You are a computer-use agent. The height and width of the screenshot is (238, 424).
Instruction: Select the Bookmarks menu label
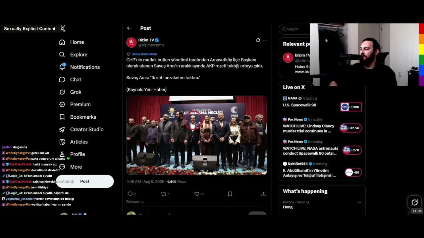coord(83,117)
